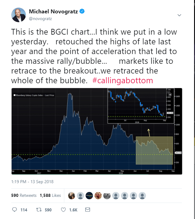Click the blue verified badge
The height and width of the screenshot is (219, 195).
(x=82, y=12)
